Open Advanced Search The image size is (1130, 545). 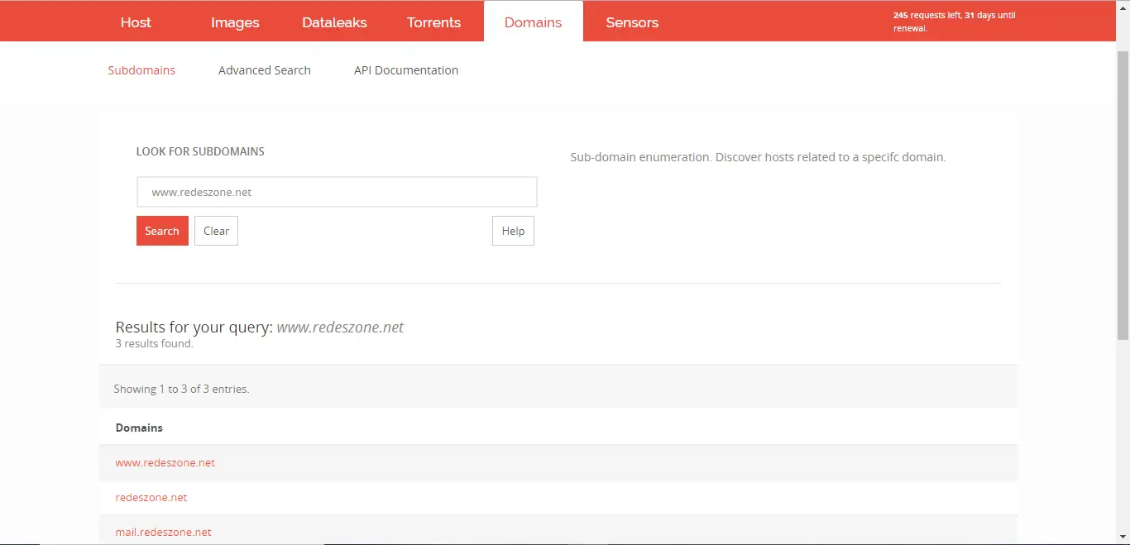coord(265,70)
